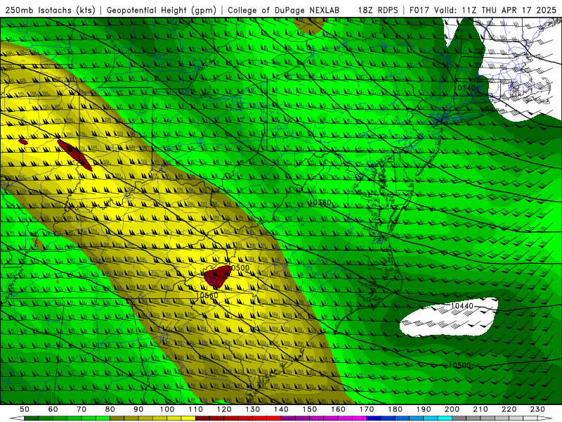Click the "Geopotential Height (gpm)" title text
Viewport: 562px width, 422px height.
point(162,11)
